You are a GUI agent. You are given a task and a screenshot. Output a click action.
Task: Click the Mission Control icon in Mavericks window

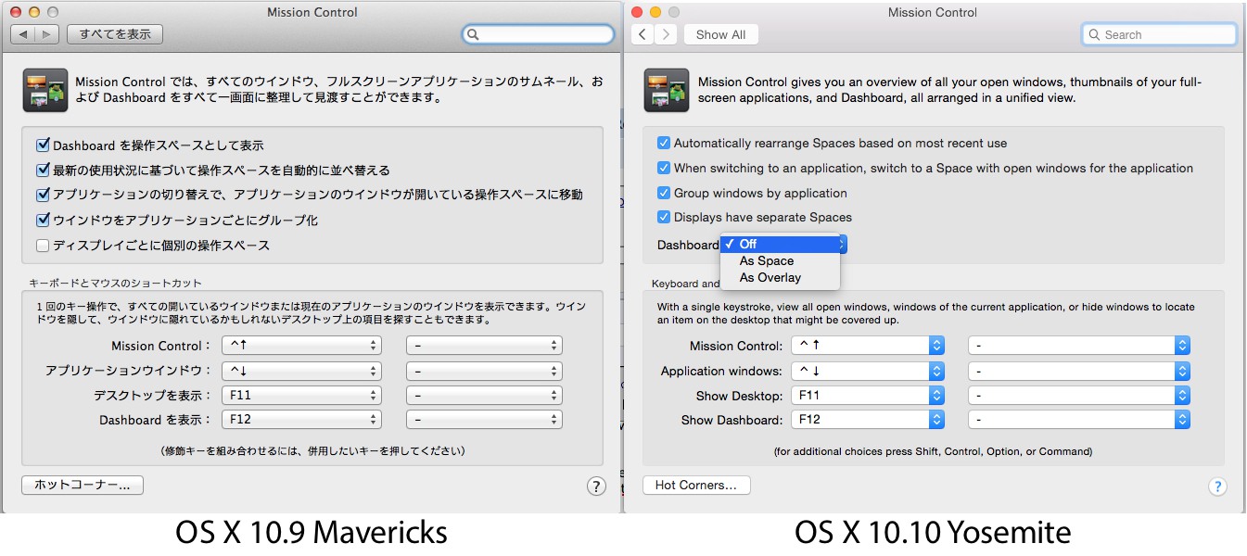[x=45, y=90]
